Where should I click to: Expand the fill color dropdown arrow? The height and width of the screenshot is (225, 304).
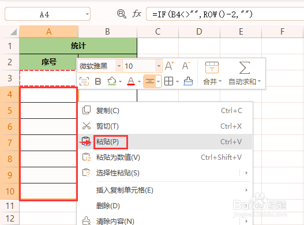[x=120, y=81]
